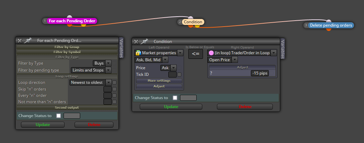Toggle checkbox next to Not more than n orders

pyautogui.click(x=114, y=102)
